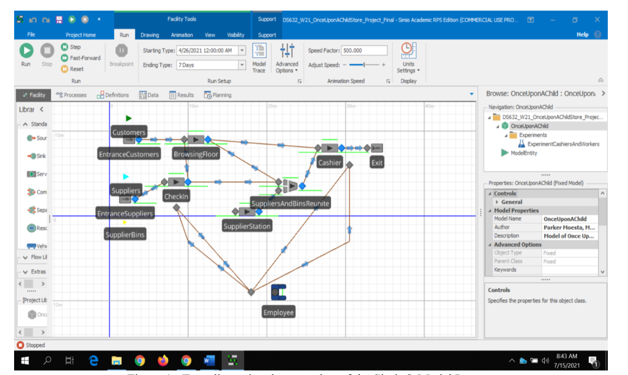The image size is (628, 375).
Task: Click the quick access Run icon
Action: (72, 20)
